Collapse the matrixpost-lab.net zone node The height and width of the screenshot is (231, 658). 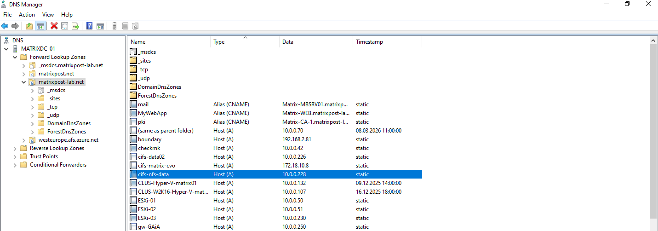tap(23, 82)
